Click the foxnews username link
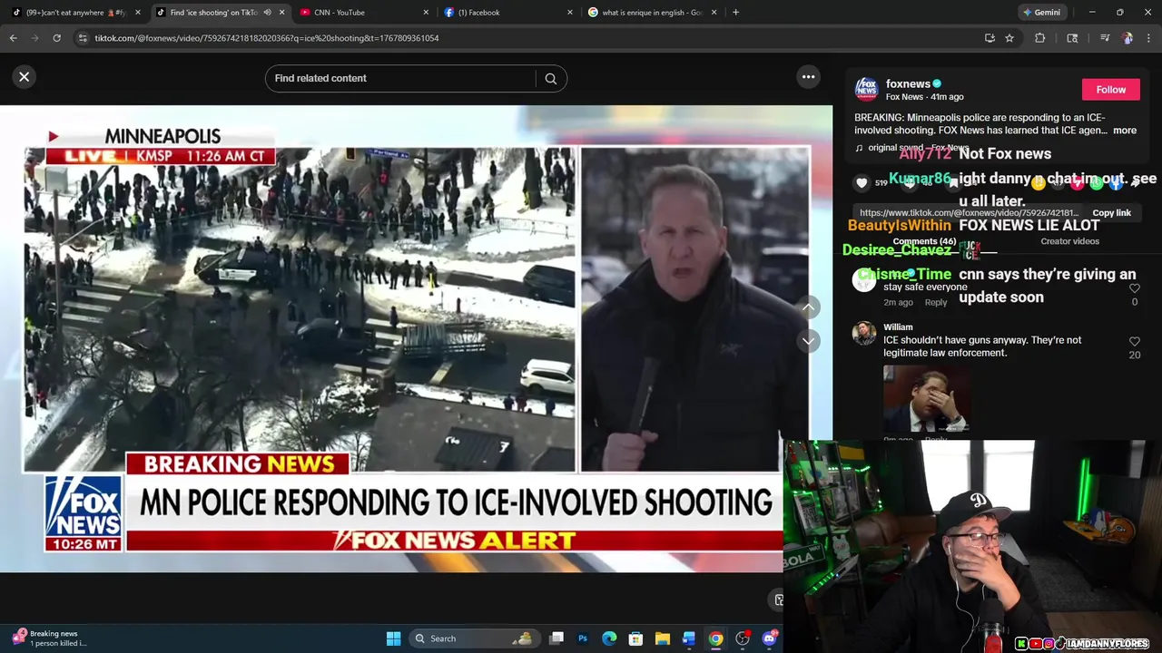Screen dimensions: 1162x653 point(908,83)
